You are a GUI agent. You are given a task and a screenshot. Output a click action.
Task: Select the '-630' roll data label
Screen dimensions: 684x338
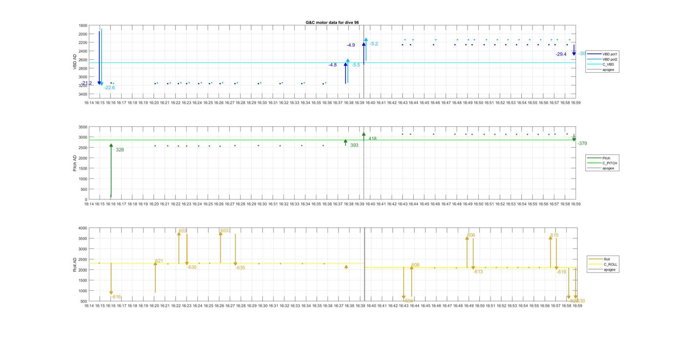pos(192,267)
